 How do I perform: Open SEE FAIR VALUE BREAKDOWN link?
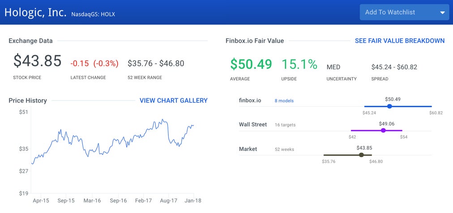pyautogui.click(x=399, y=41)
